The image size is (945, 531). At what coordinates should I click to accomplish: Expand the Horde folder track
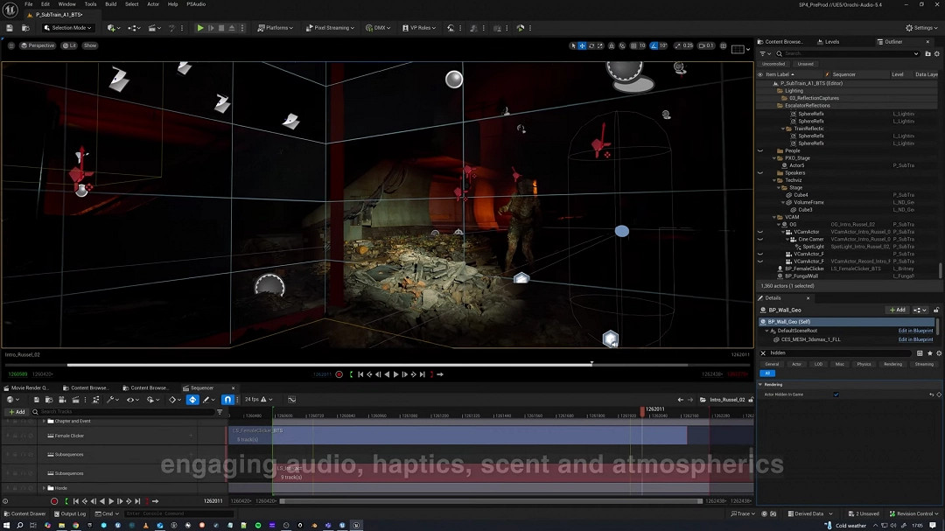[44, 488]
